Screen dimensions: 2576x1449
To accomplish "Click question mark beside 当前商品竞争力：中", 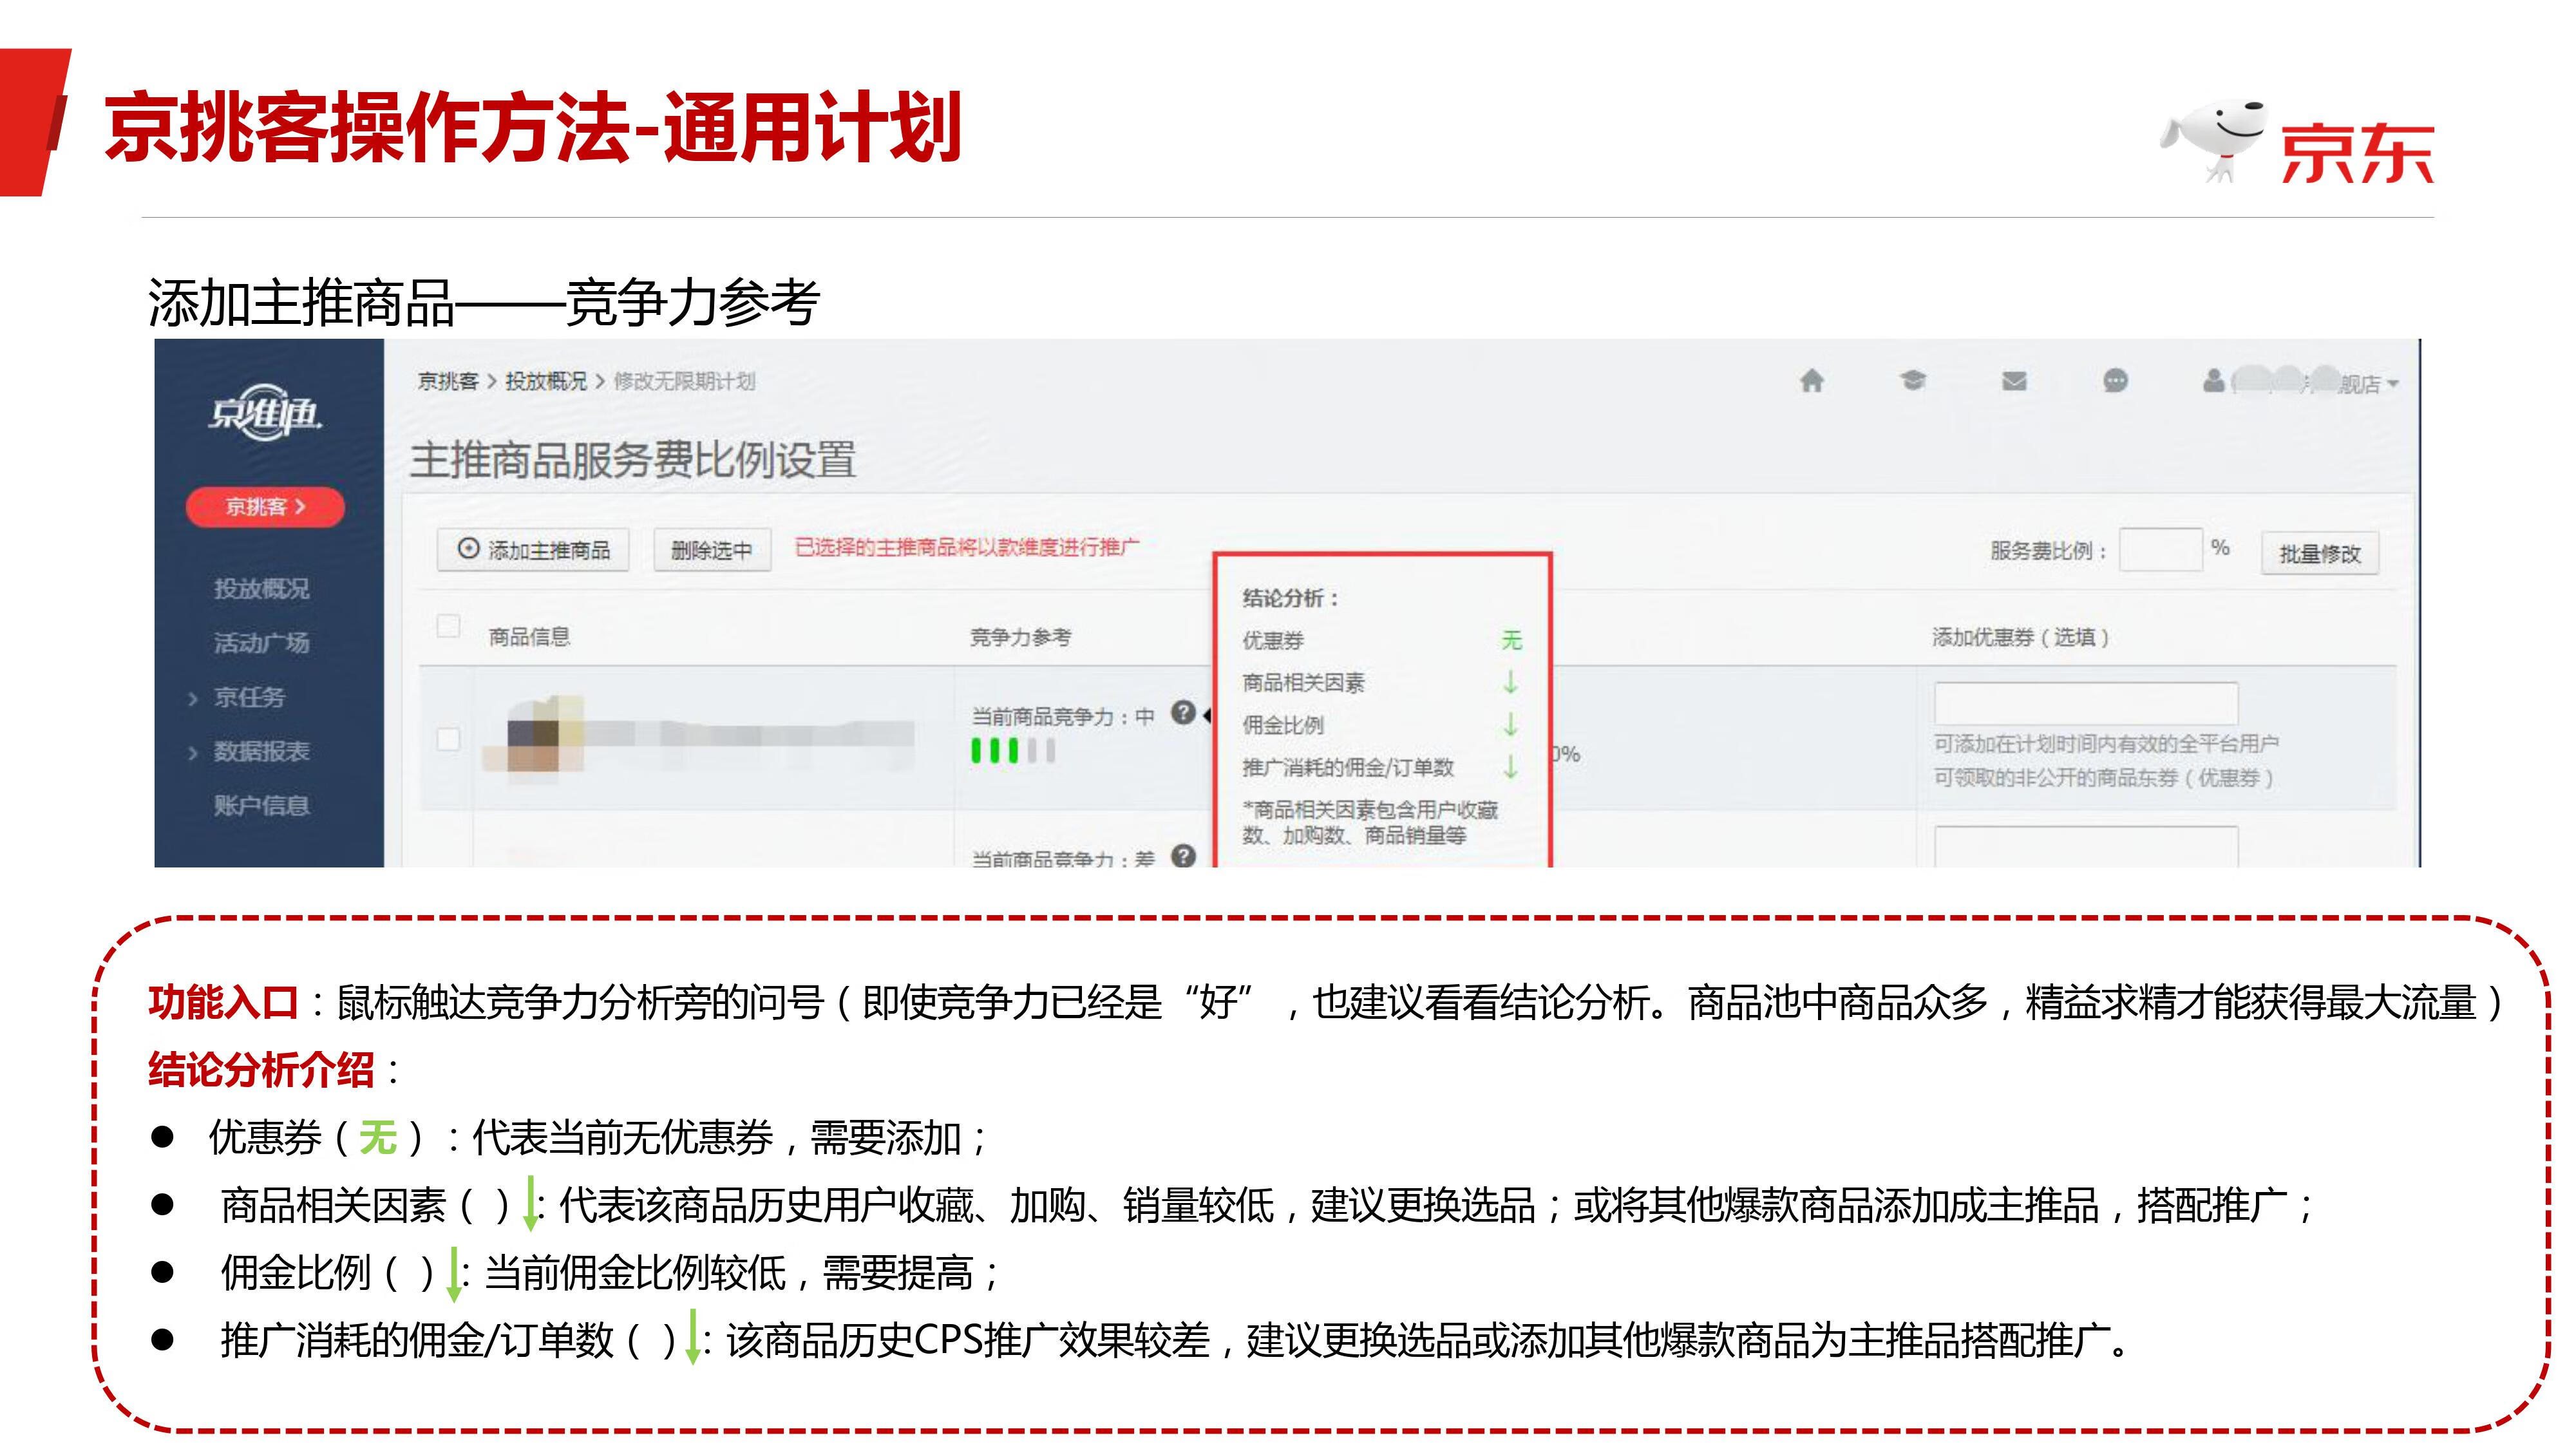I will click(1183, 713).
